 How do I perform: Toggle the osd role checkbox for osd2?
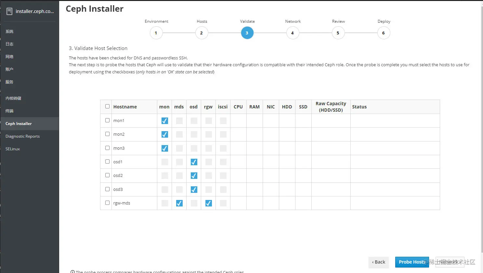(194, 176)
